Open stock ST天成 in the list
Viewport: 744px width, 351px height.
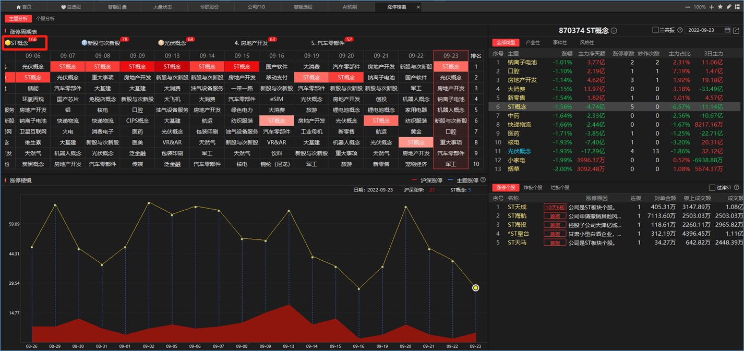coord(517,207)
